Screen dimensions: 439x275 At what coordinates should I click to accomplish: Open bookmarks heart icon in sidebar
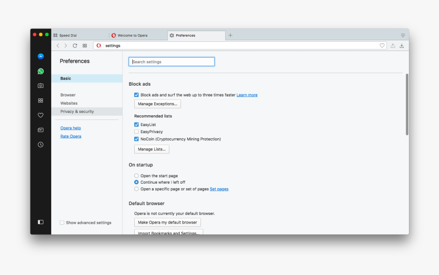(x=40, y=115)
